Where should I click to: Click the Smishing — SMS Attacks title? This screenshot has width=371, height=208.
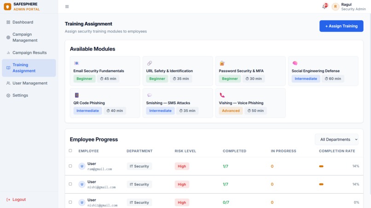[x=168, y=103]
